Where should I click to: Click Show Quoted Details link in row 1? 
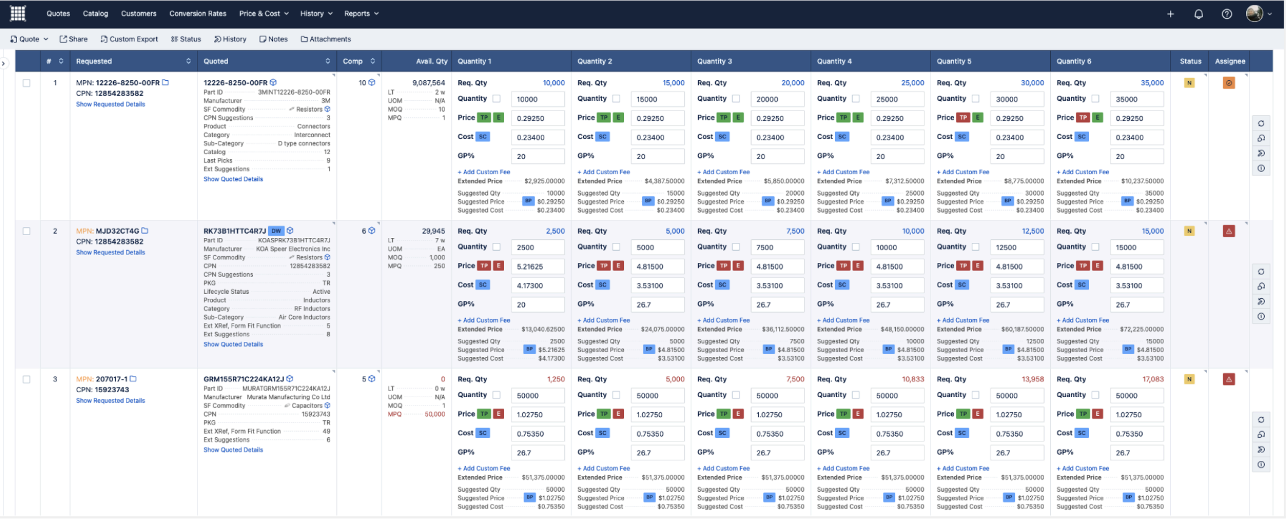(x=233, y=179)
